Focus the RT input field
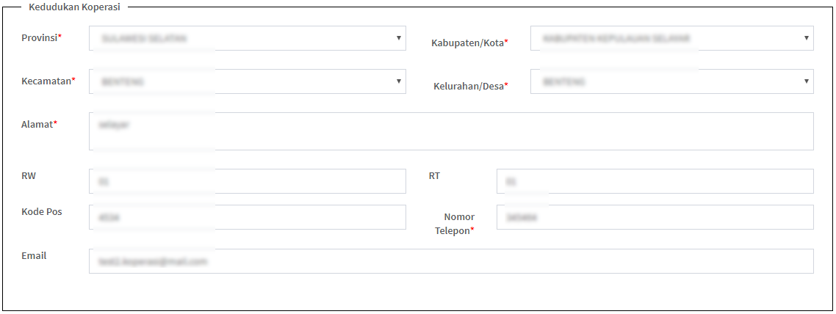Viewport: 836px width, 314px height. pyautogui.click(x=655, y=181)
